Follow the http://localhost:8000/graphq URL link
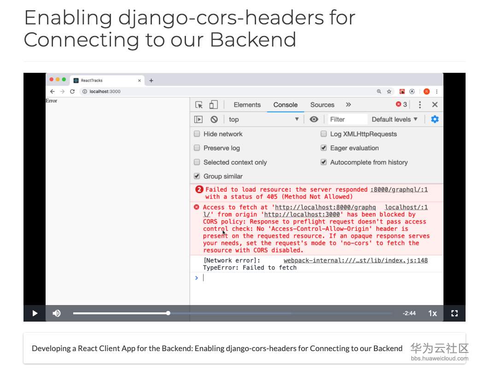Viewport: 478px width, 370px height. 325,207
